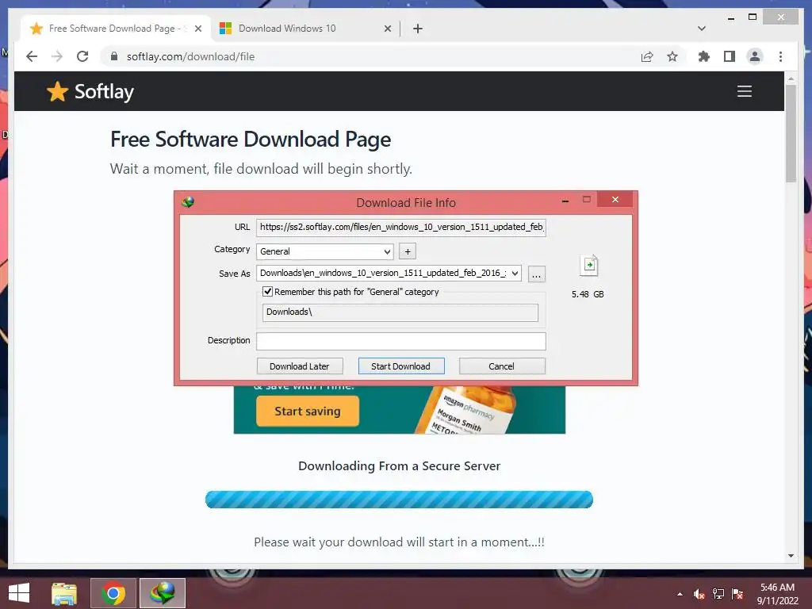
Task: Click the Free Software Download Page heading
Action: 251,140
